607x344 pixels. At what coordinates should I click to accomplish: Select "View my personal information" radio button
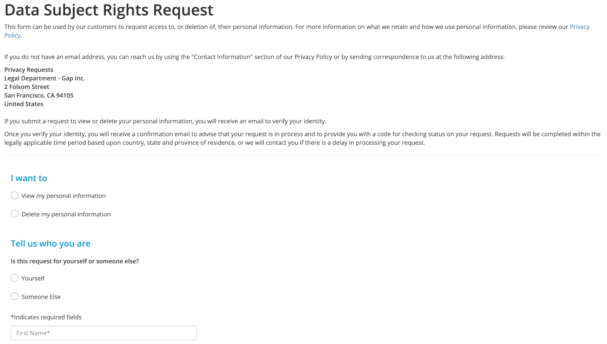(15, 195)
